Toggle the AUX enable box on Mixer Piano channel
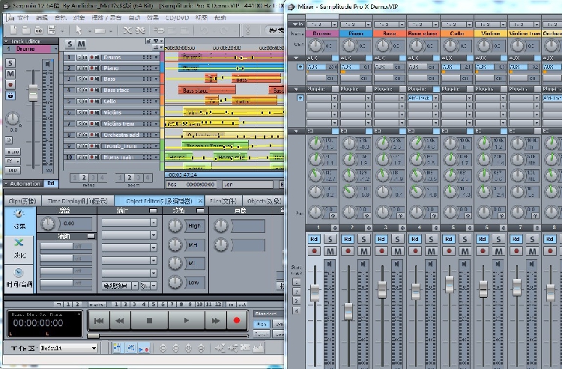Viewport: 562px width, 369px height. [x=369, y=58]
